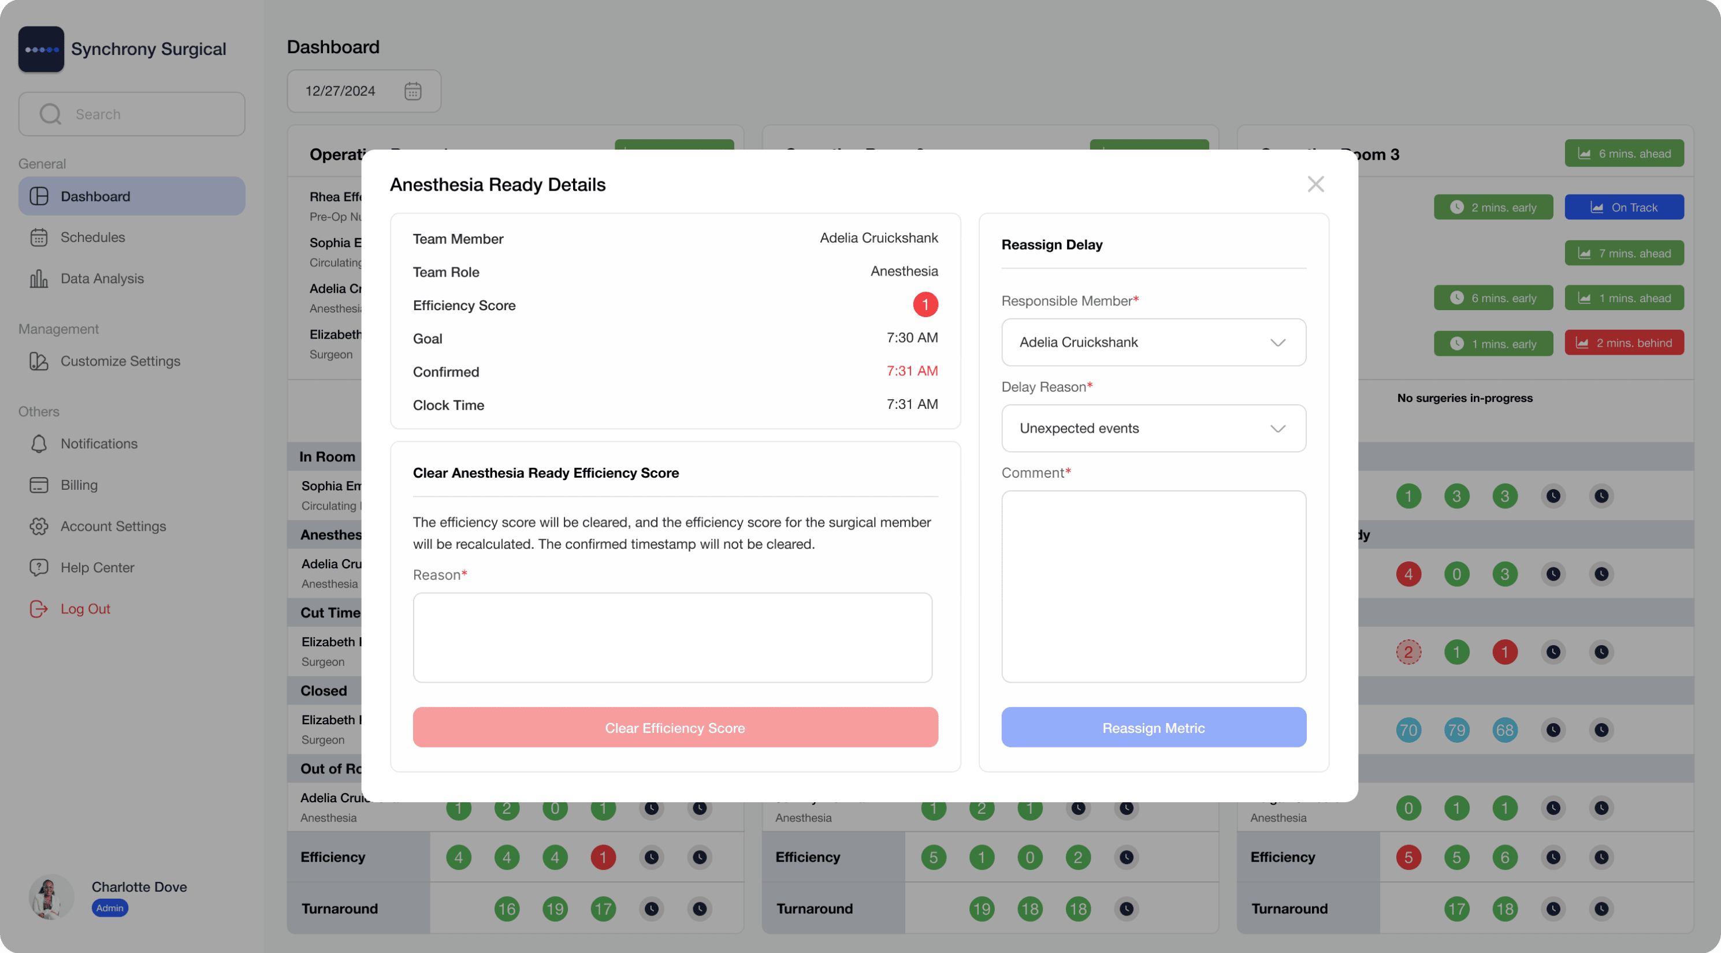Click the calendar icon in date field
The width and height of the screenshot is (1721, 953).
pyautogui.click(x=412, y=91)
